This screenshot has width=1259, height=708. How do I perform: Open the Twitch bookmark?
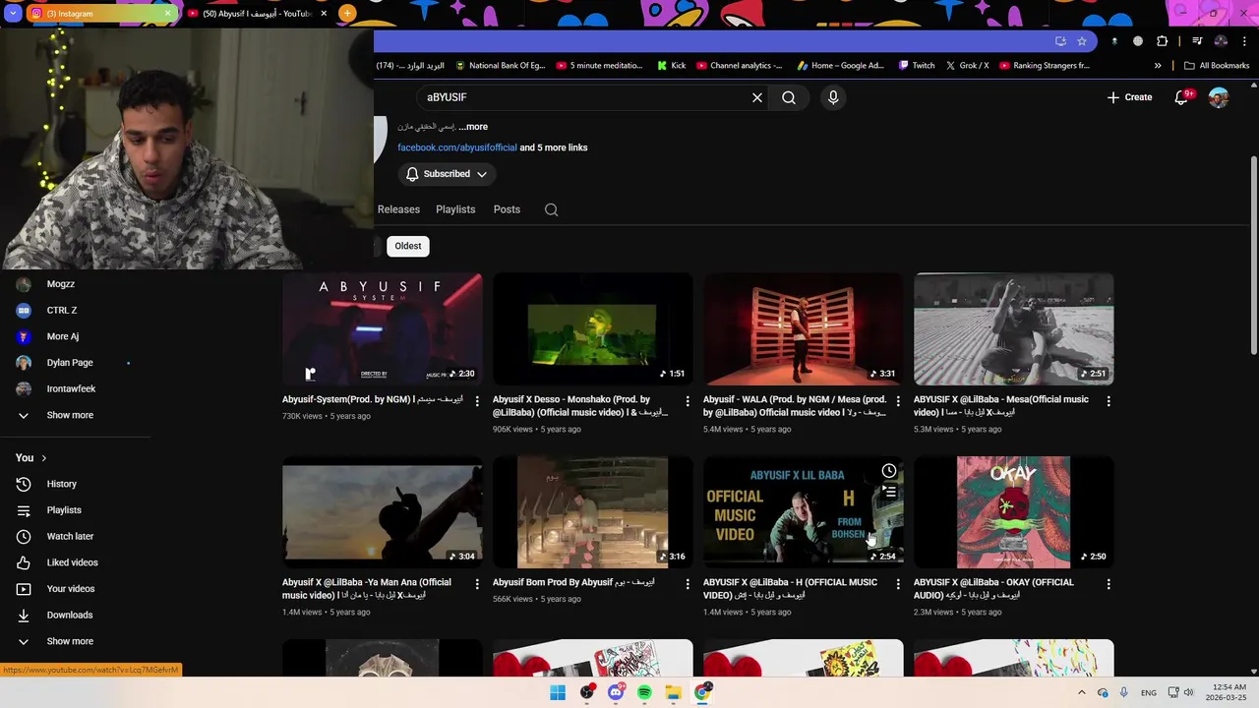coord(917,66)
